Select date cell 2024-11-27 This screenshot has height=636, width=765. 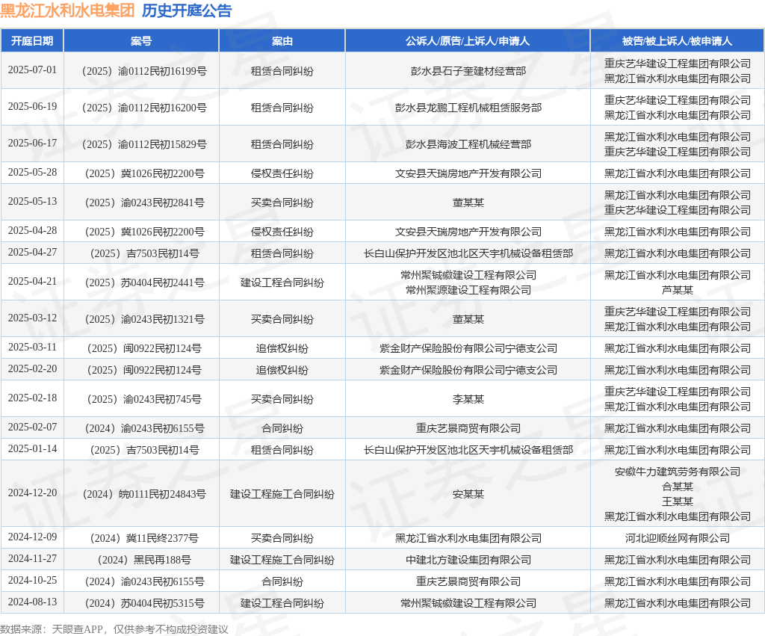32,559
